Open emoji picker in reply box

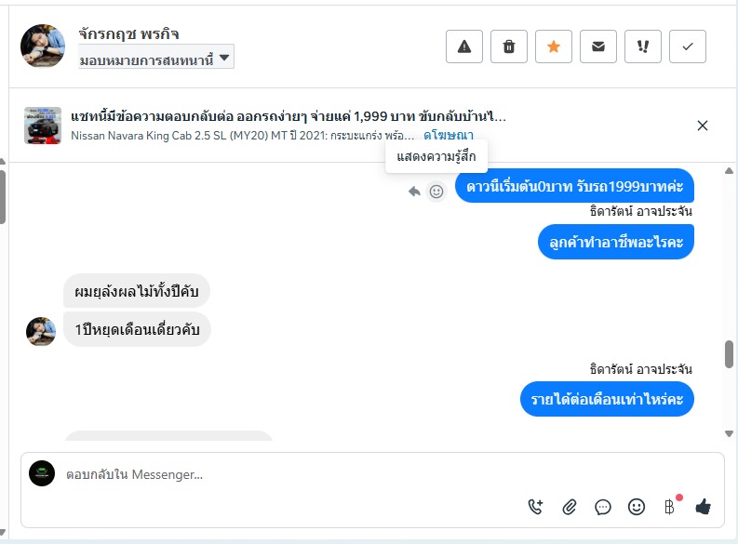[x=637, y=507]
